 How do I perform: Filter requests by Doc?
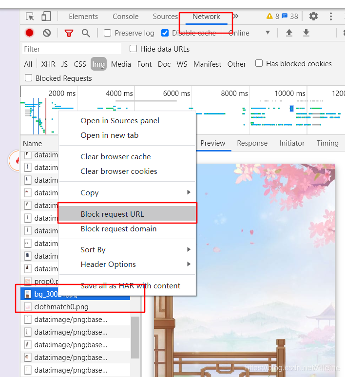coord(164,64)
